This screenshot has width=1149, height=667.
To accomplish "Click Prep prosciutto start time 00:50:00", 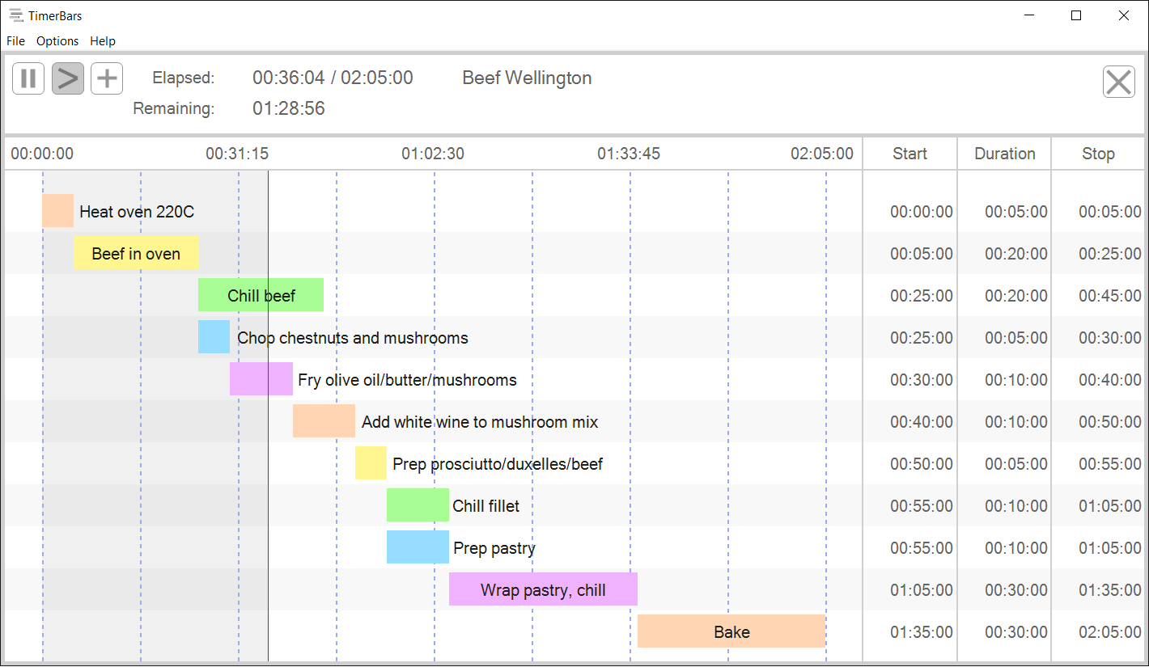I will click(922, 464).
